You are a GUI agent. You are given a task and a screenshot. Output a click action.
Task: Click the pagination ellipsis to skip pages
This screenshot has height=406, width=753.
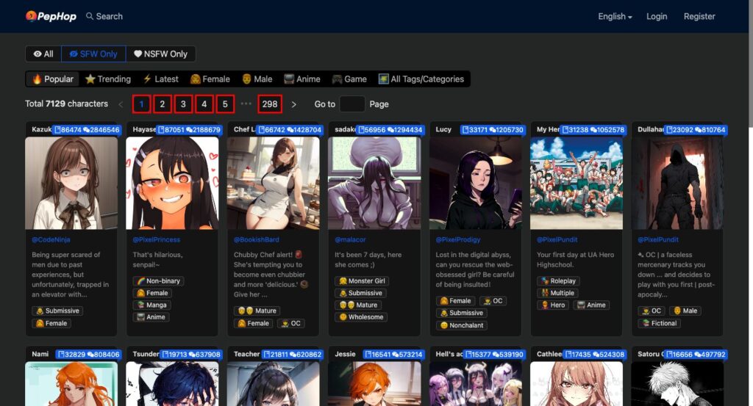tap(246, 104)
